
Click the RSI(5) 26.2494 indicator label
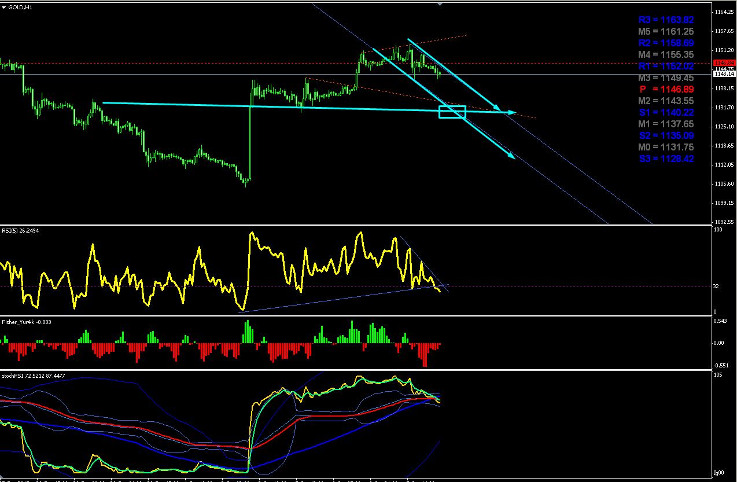(21, 230)
